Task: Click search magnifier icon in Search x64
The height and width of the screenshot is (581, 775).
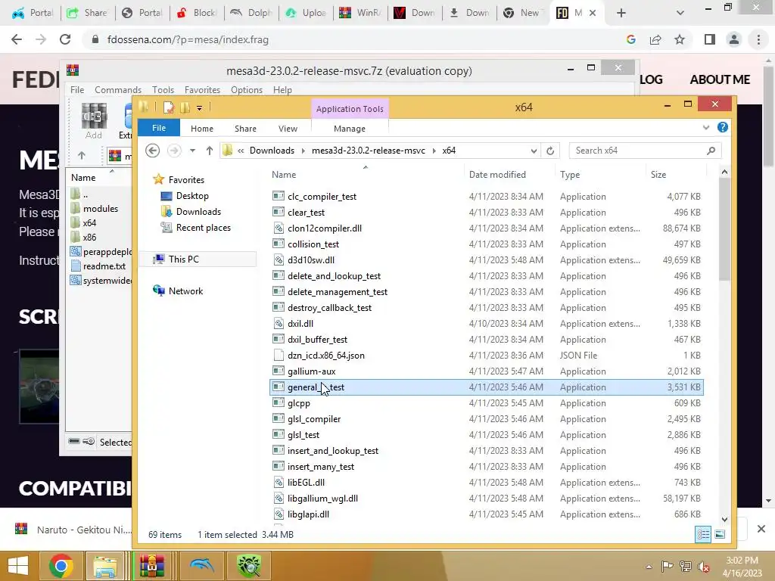Action: click(711, 151)
